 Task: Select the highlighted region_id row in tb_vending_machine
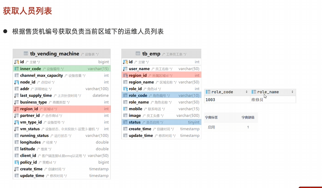tap(62, 109)
